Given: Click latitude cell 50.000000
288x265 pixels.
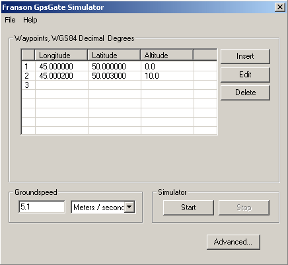Looking at the screenshot, I should [x=114, y=67].
